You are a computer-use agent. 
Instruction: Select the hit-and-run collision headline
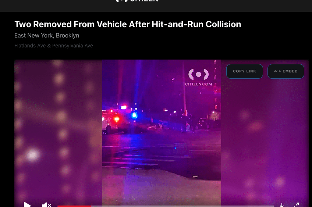[128, 24]
